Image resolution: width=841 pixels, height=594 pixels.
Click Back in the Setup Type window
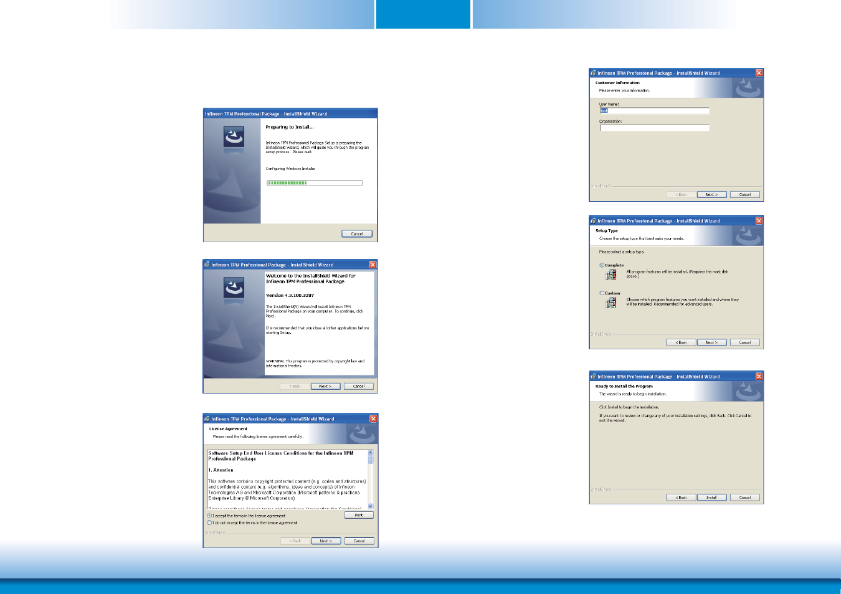[682, 342]
